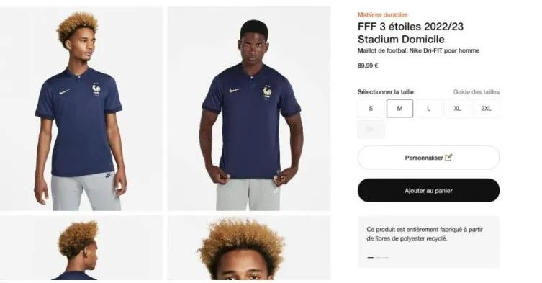
Task: Select the first active carousel dash indicator
Action: click(371, 257)
